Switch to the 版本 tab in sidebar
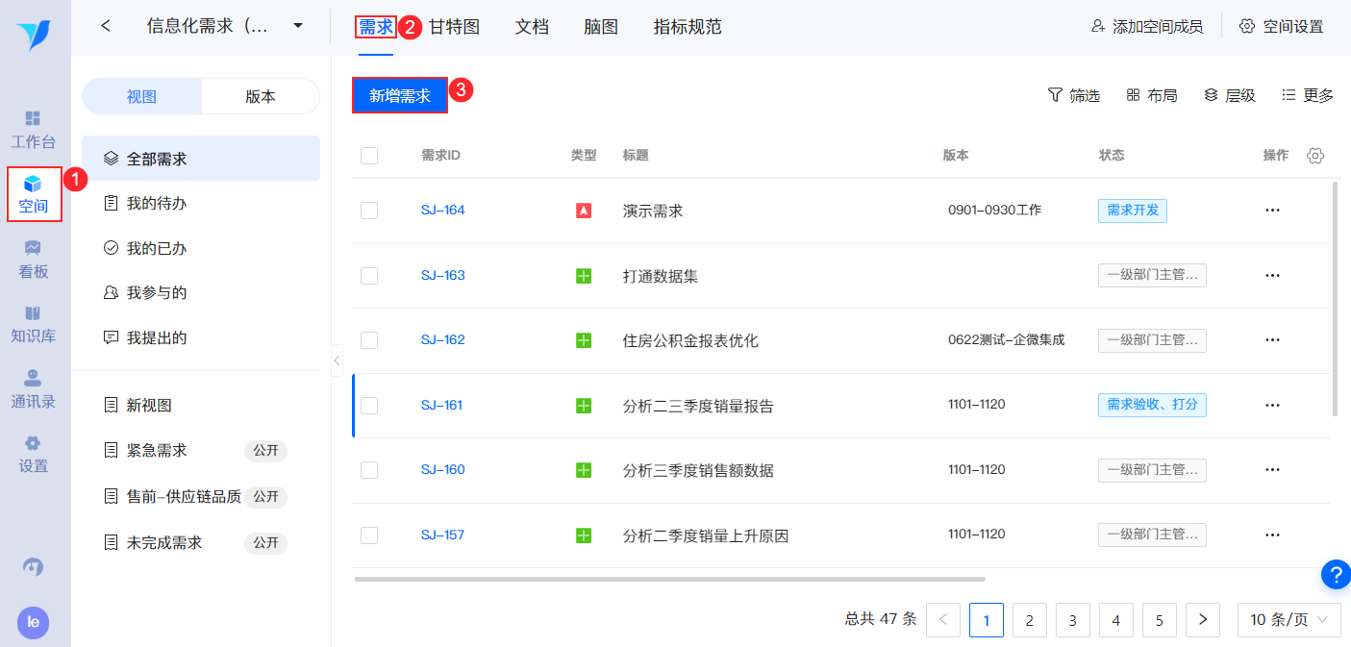 pyautogui.click(x=261, y=96)
